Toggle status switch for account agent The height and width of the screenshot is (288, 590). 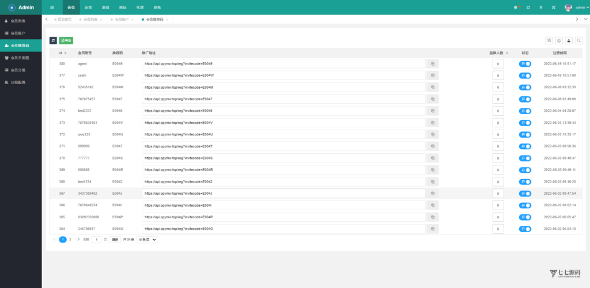(525, 63)
